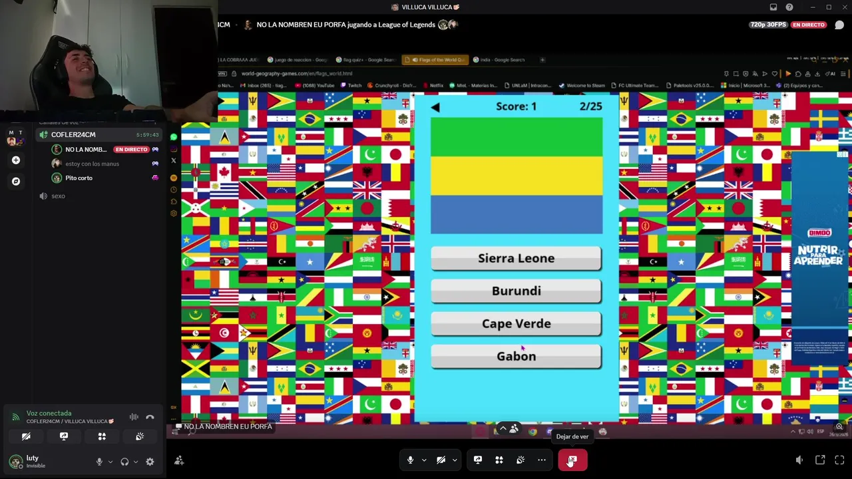Choose Gabon answer

point(516,356)
